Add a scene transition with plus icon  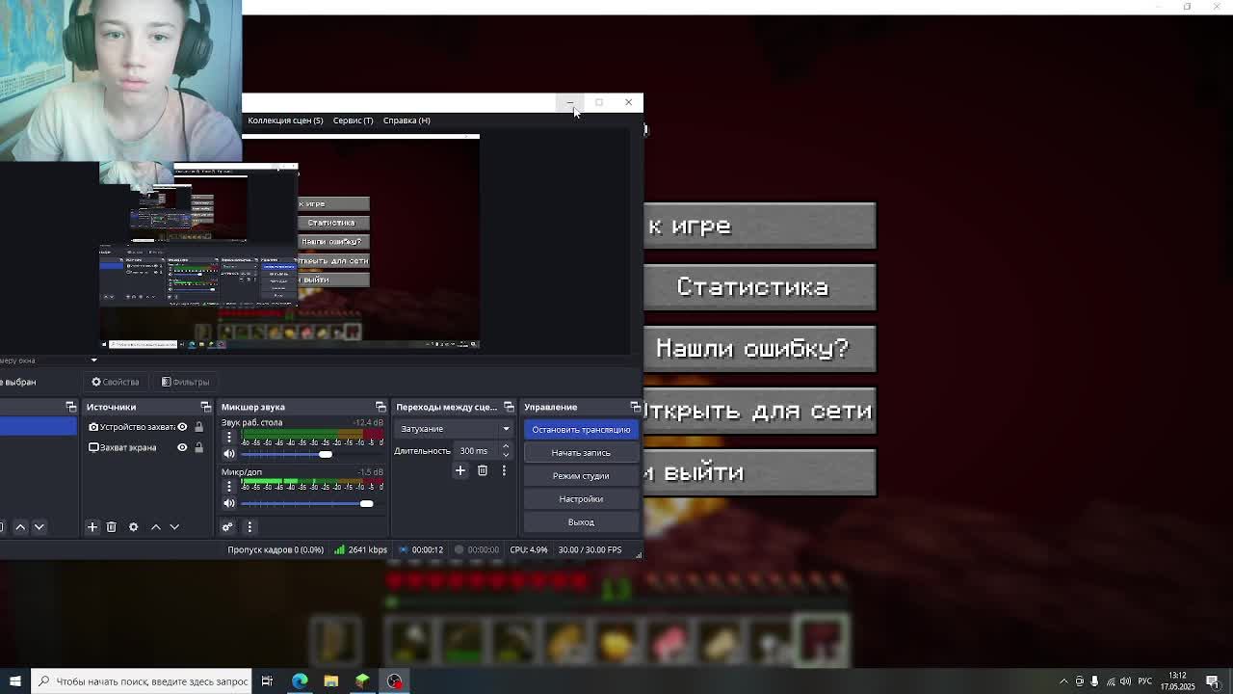460,470
